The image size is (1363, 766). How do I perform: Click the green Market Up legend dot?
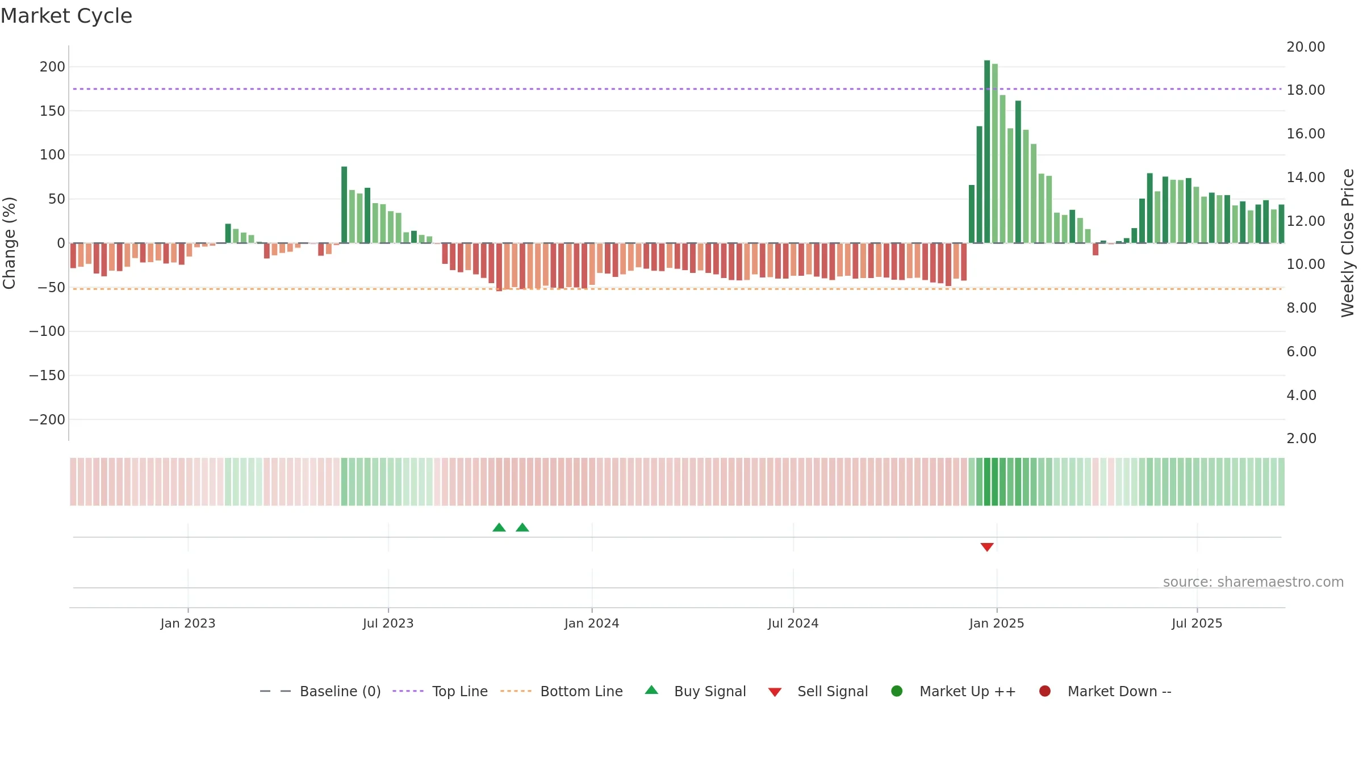[897, 691]
